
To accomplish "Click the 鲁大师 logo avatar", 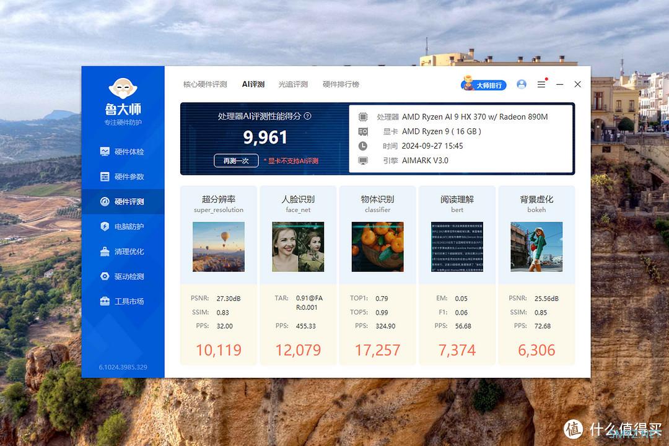I will (123, 89).
